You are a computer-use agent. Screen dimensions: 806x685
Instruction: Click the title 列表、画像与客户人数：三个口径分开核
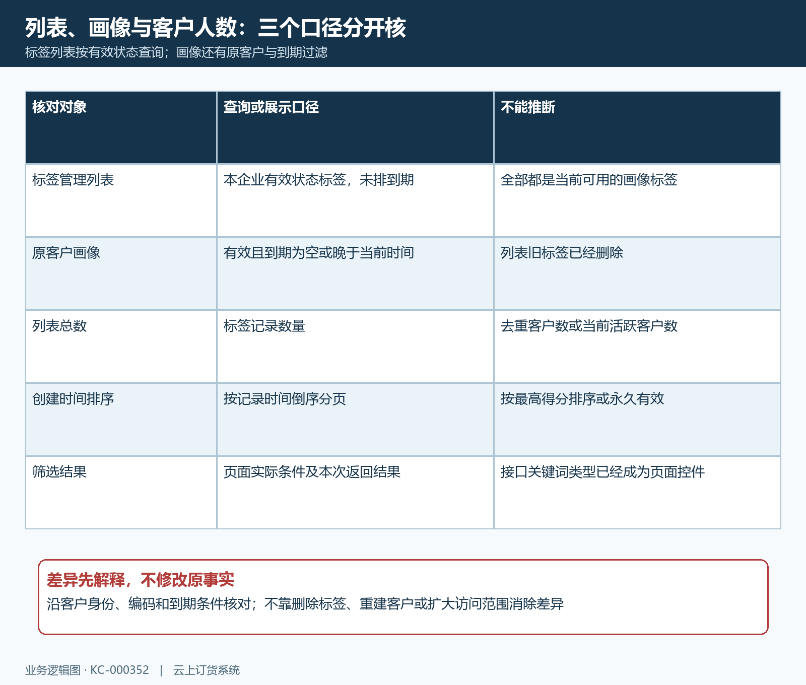pyautogui.click(x=216, y=28)
